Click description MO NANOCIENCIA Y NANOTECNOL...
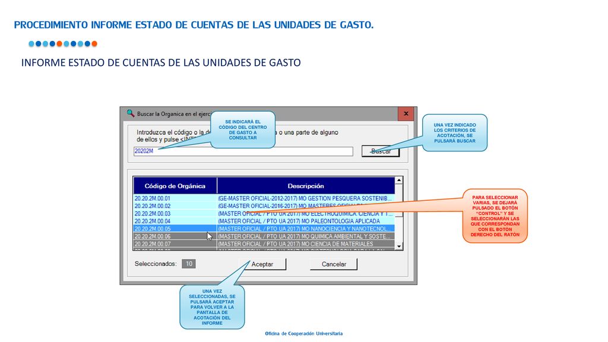The image size is (608, 342). coord(306,229)
